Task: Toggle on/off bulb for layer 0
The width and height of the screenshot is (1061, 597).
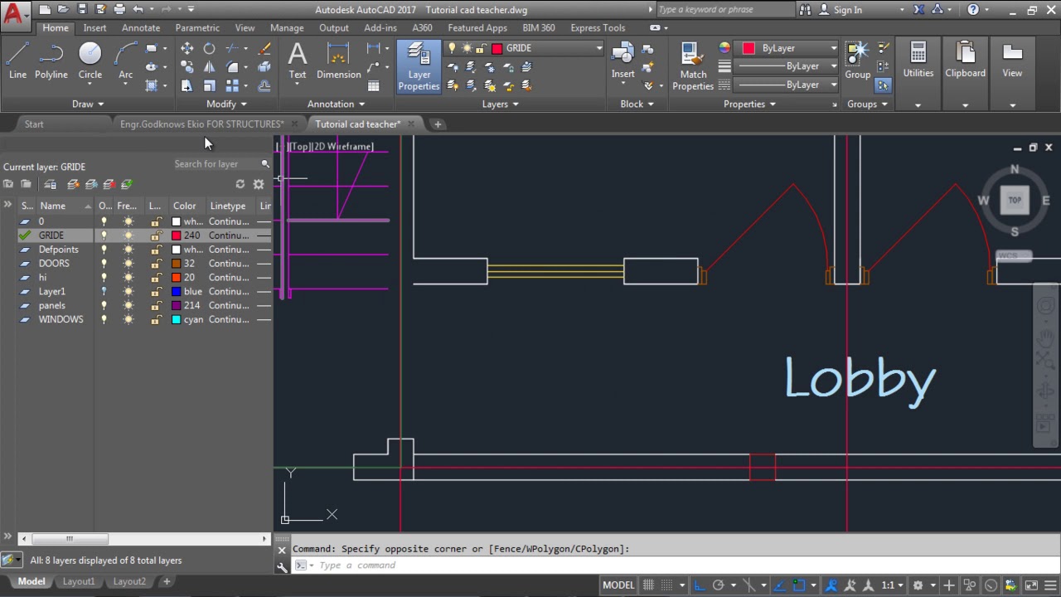Action: (x=104, y=221)
